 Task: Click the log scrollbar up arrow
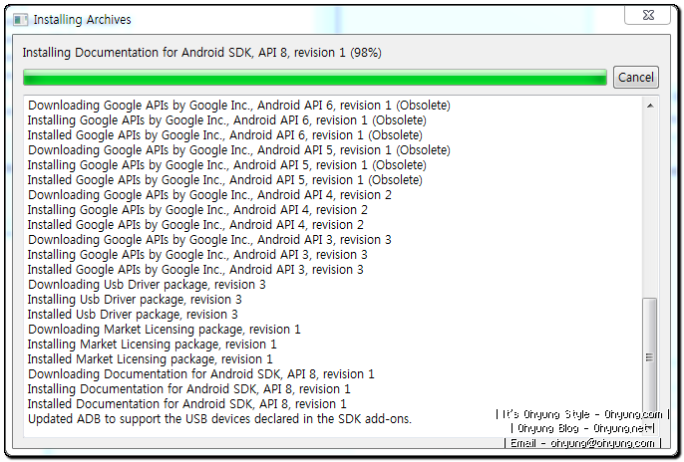pyautogui.click(x=649, y=106)
